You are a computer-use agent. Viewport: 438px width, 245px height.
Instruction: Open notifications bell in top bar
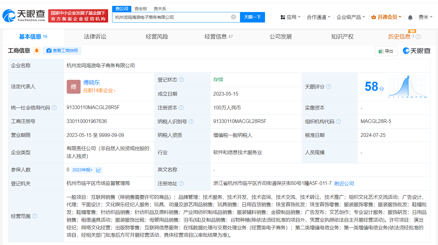point(410,17)
